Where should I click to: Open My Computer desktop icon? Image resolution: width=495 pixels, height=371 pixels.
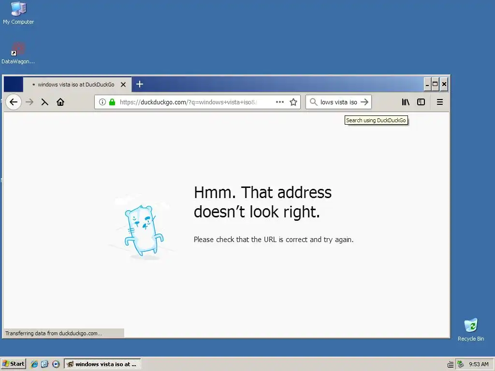click(18, 13)
